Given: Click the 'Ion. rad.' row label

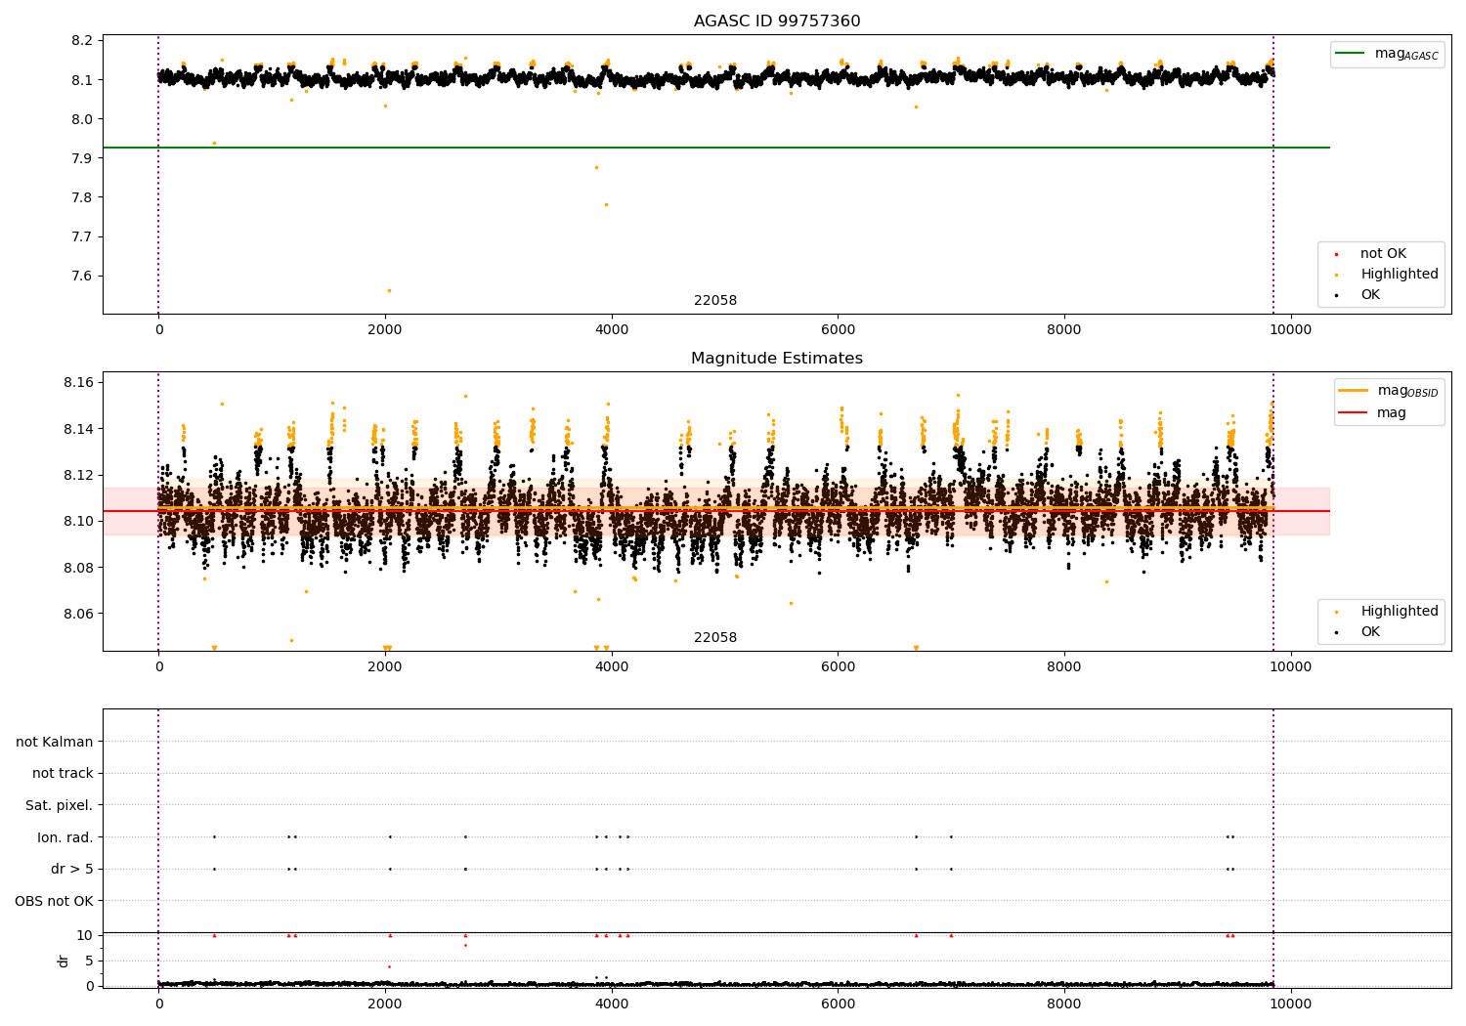Looking at the screenshot, I should pyautogui.click(x=65, y=837).
